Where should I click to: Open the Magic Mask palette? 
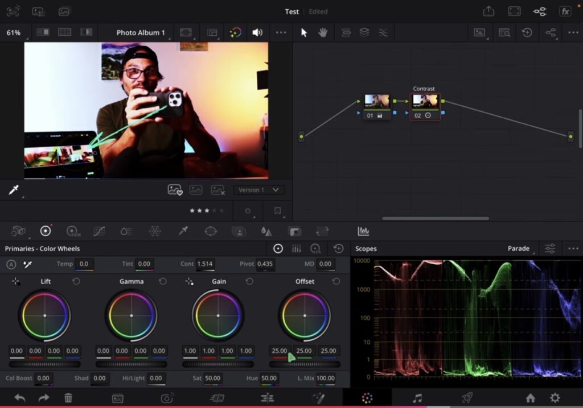[x=239, y=231]
